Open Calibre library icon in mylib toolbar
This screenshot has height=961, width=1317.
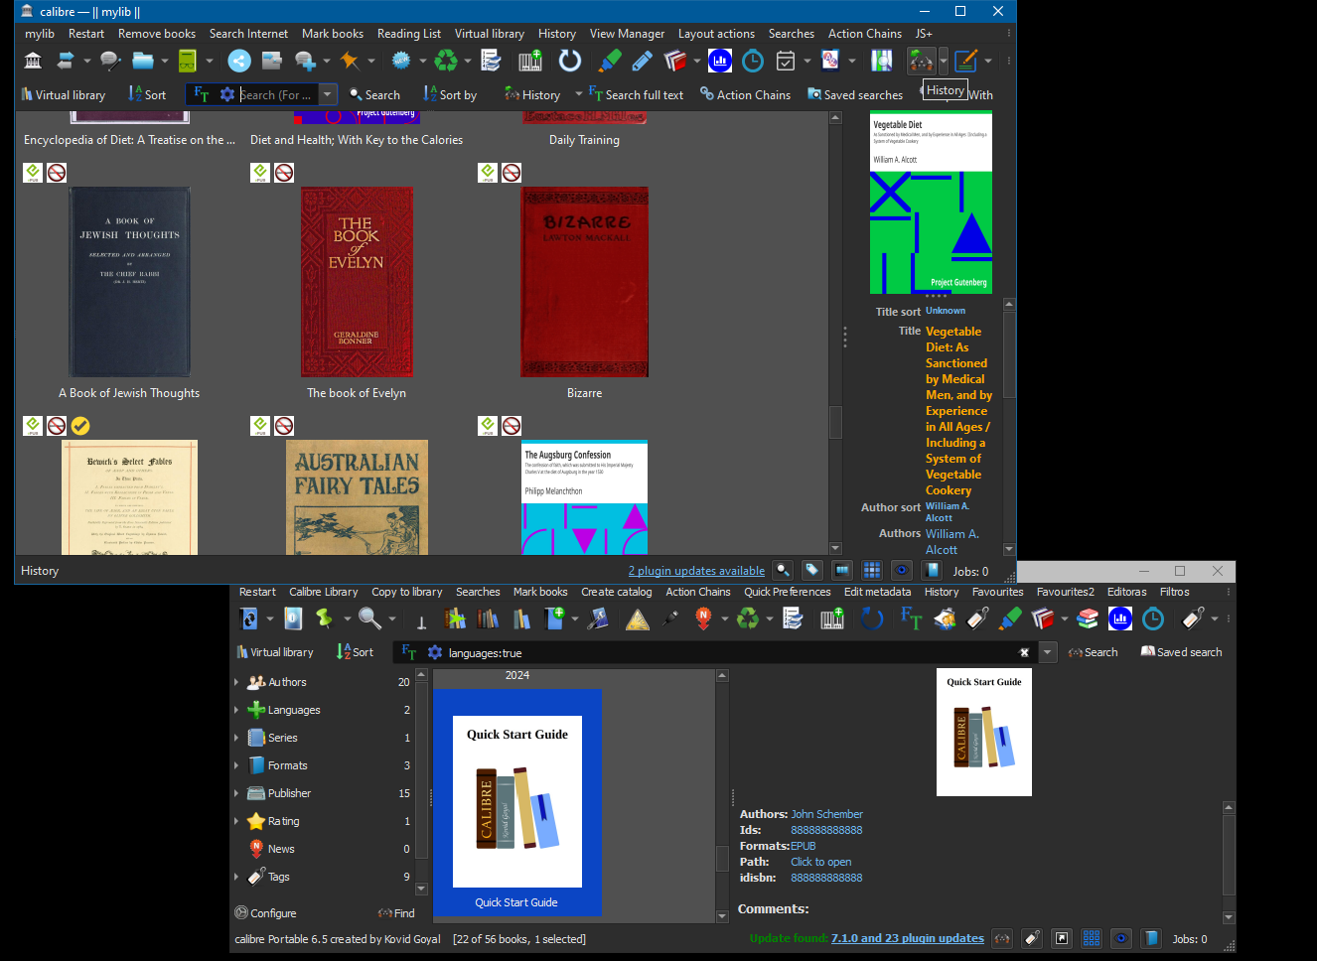(33, 62)
